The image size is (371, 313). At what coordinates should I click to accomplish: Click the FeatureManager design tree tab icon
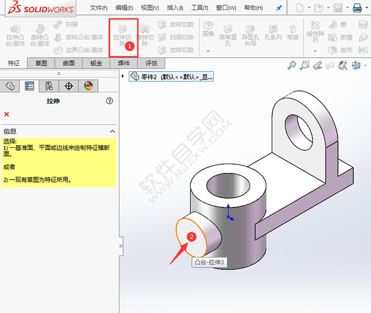(x=10, y=86)
